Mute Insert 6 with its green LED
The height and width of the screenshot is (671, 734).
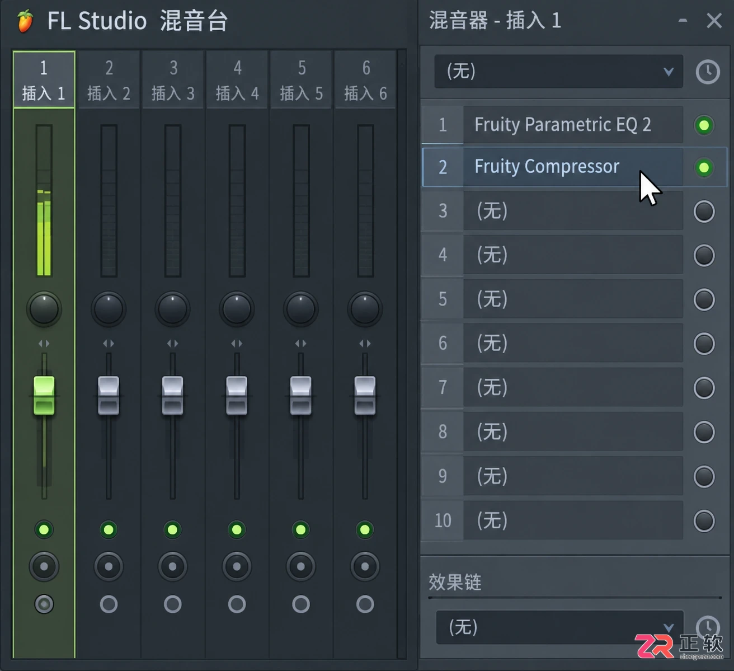(x=365, y=529)
